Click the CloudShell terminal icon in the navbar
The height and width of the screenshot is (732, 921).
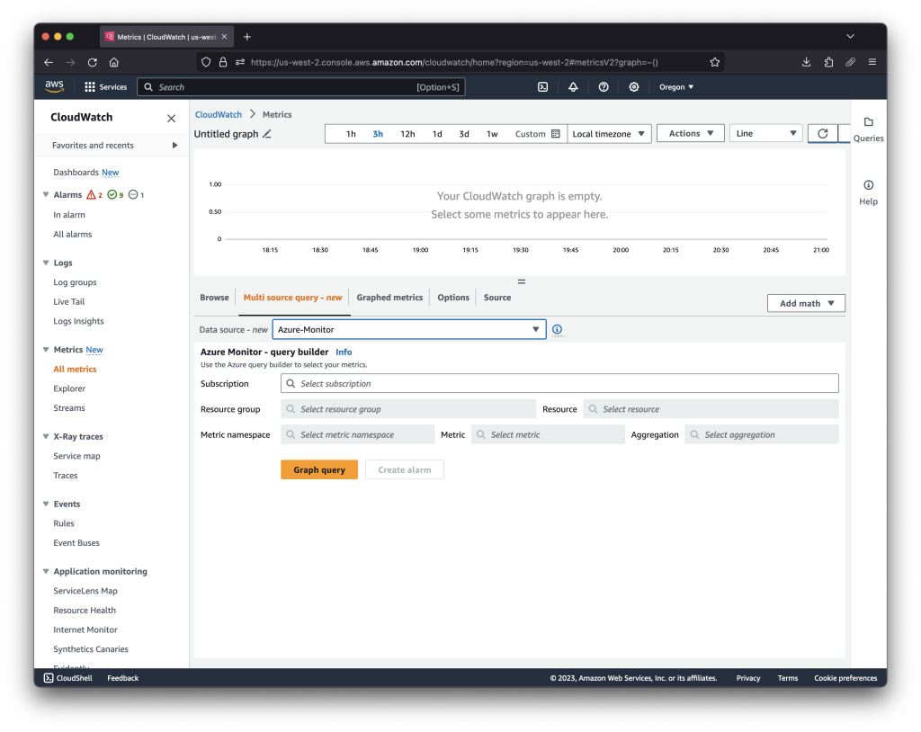pos(542,86)
